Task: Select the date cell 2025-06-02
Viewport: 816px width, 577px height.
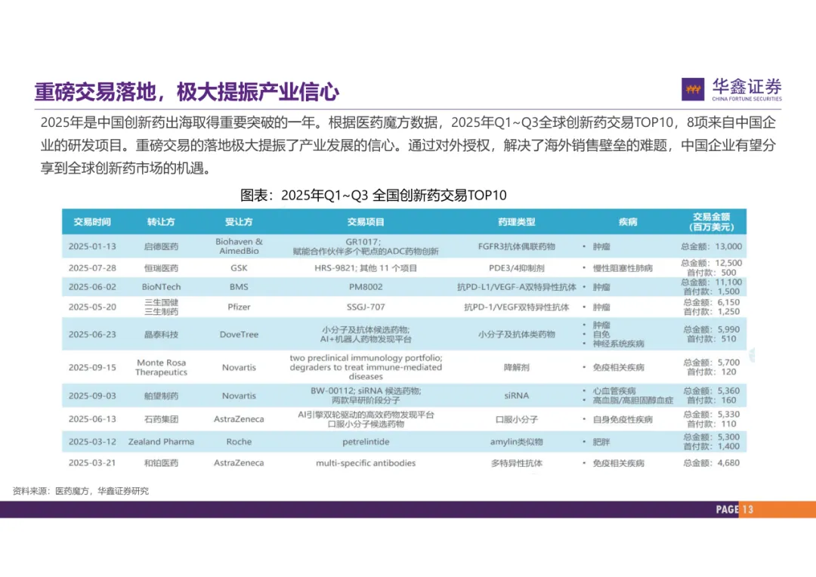Action: tap(92, 287)
